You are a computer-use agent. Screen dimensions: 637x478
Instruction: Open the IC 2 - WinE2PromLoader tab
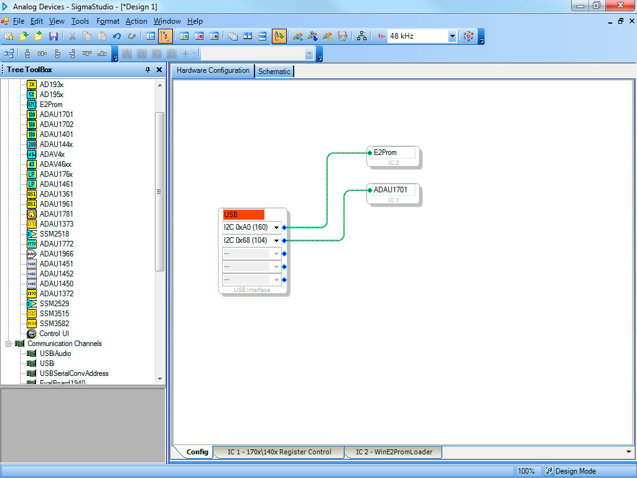pos(393,452)
